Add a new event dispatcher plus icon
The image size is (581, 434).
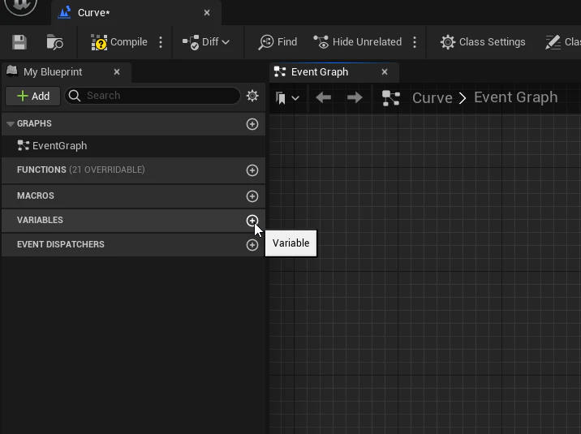tap(252, 245)
